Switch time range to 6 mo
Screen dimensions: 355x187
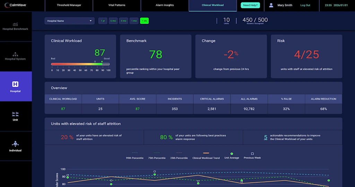[x=113, y=21]
